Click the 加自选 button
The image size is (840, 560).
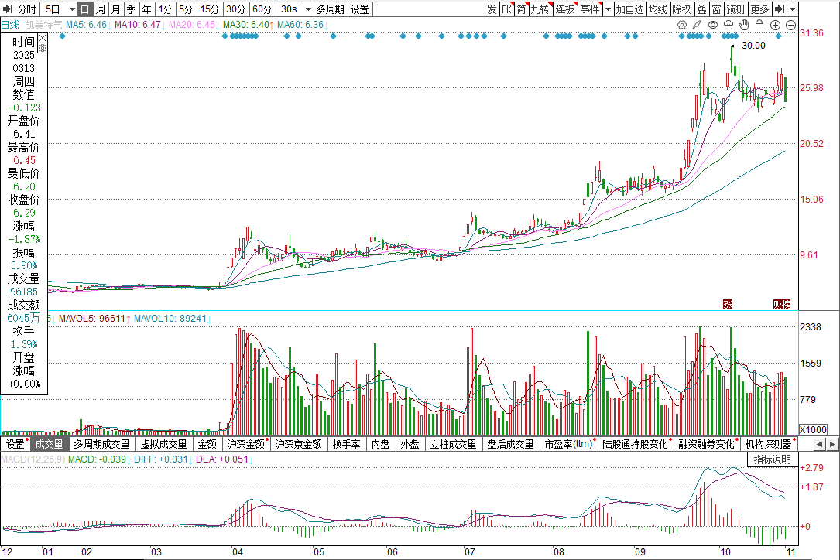coord(629,9)
